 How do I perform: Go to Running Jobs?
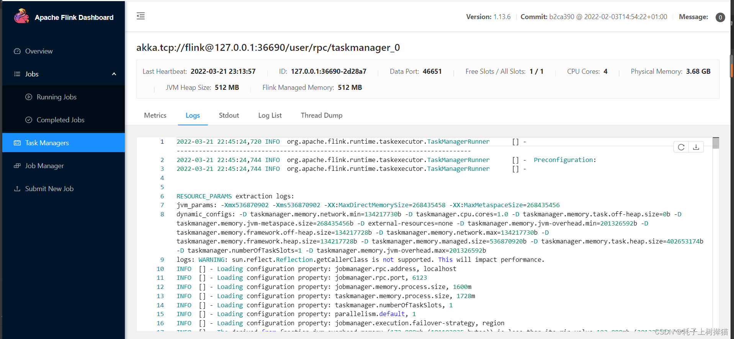(64, 97)
